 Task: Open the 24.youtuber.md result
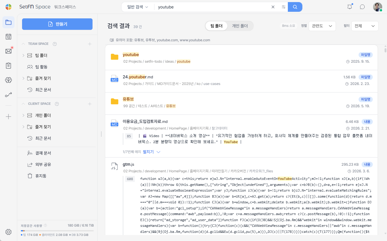click(138, 77)
